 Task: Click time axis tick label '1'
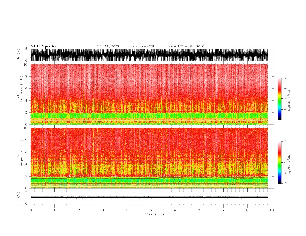coord(54,210)
